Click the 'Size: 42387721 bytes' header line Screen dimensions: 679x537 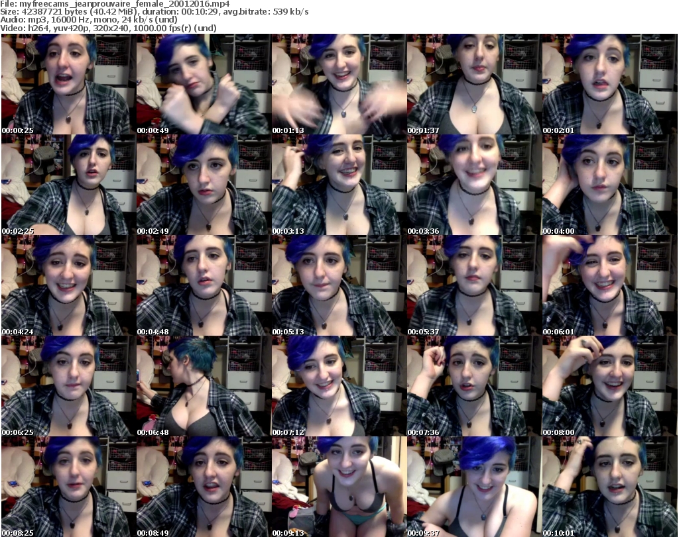[154, 12]
